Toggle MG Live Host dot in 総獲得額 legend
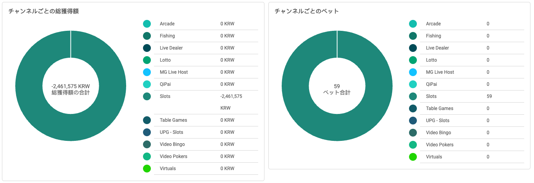Viewport: 534px width, 183px height. pyautogui.click(x=147, y=72)
